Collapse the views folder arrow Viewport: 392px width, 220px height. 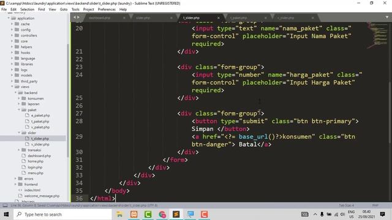pos(12,87)
